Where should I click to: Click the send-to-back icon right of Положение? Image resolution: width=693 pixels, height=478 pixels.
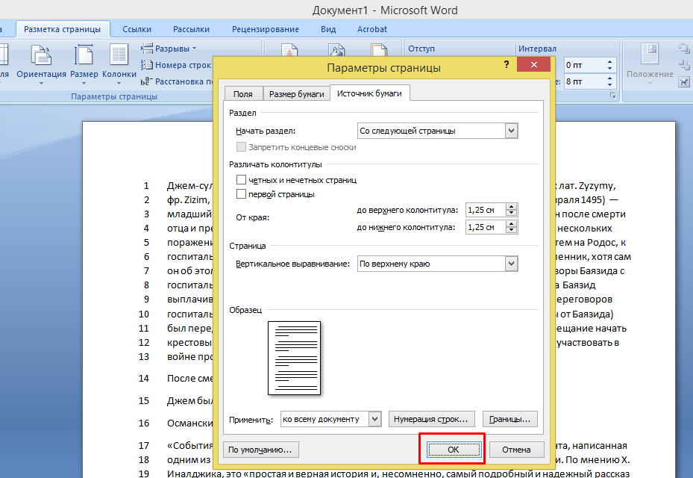[x=684, y=65]
